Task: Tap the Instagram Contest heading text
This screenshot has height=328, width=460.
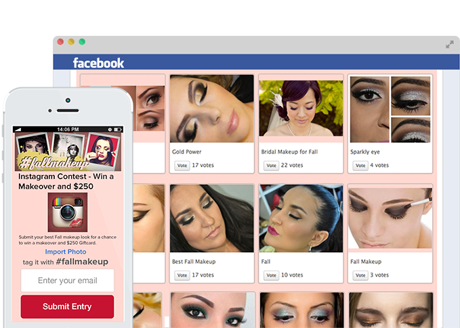Action: click(x=66, y=181)
